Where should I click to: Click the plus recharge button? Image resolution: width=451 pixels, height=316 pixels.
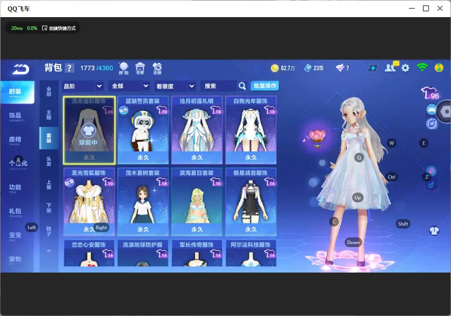373,68
